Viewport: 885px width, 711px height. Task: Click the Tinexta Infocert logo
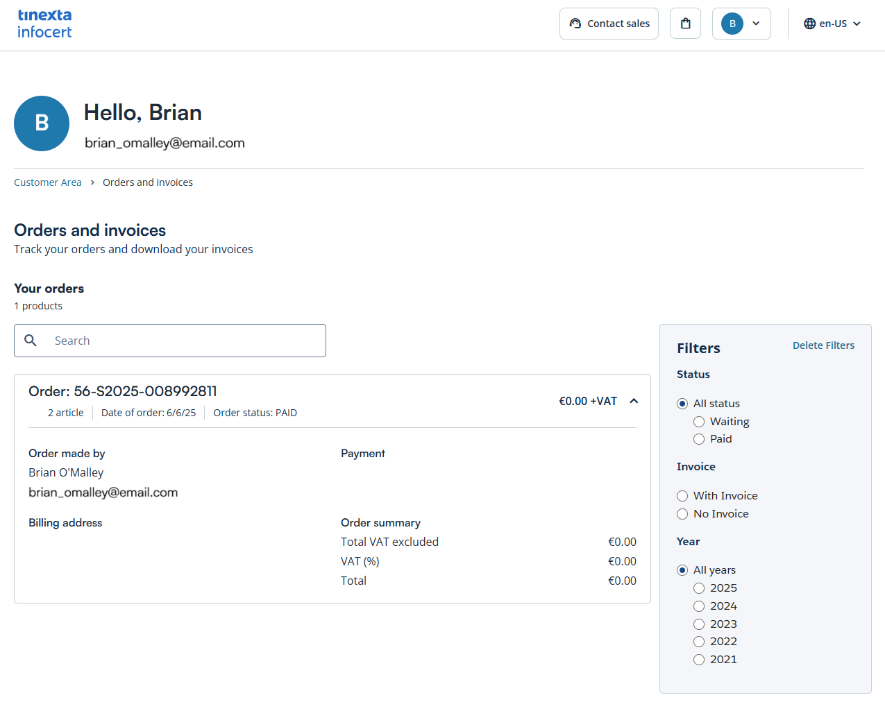[x=44, y=24]
